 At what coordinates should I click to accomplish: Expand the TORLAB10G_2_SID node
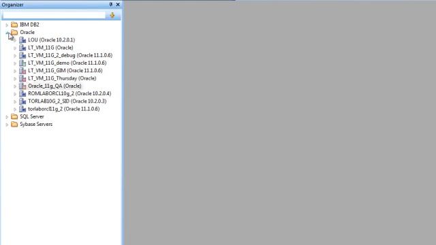(x=15, y=101)
